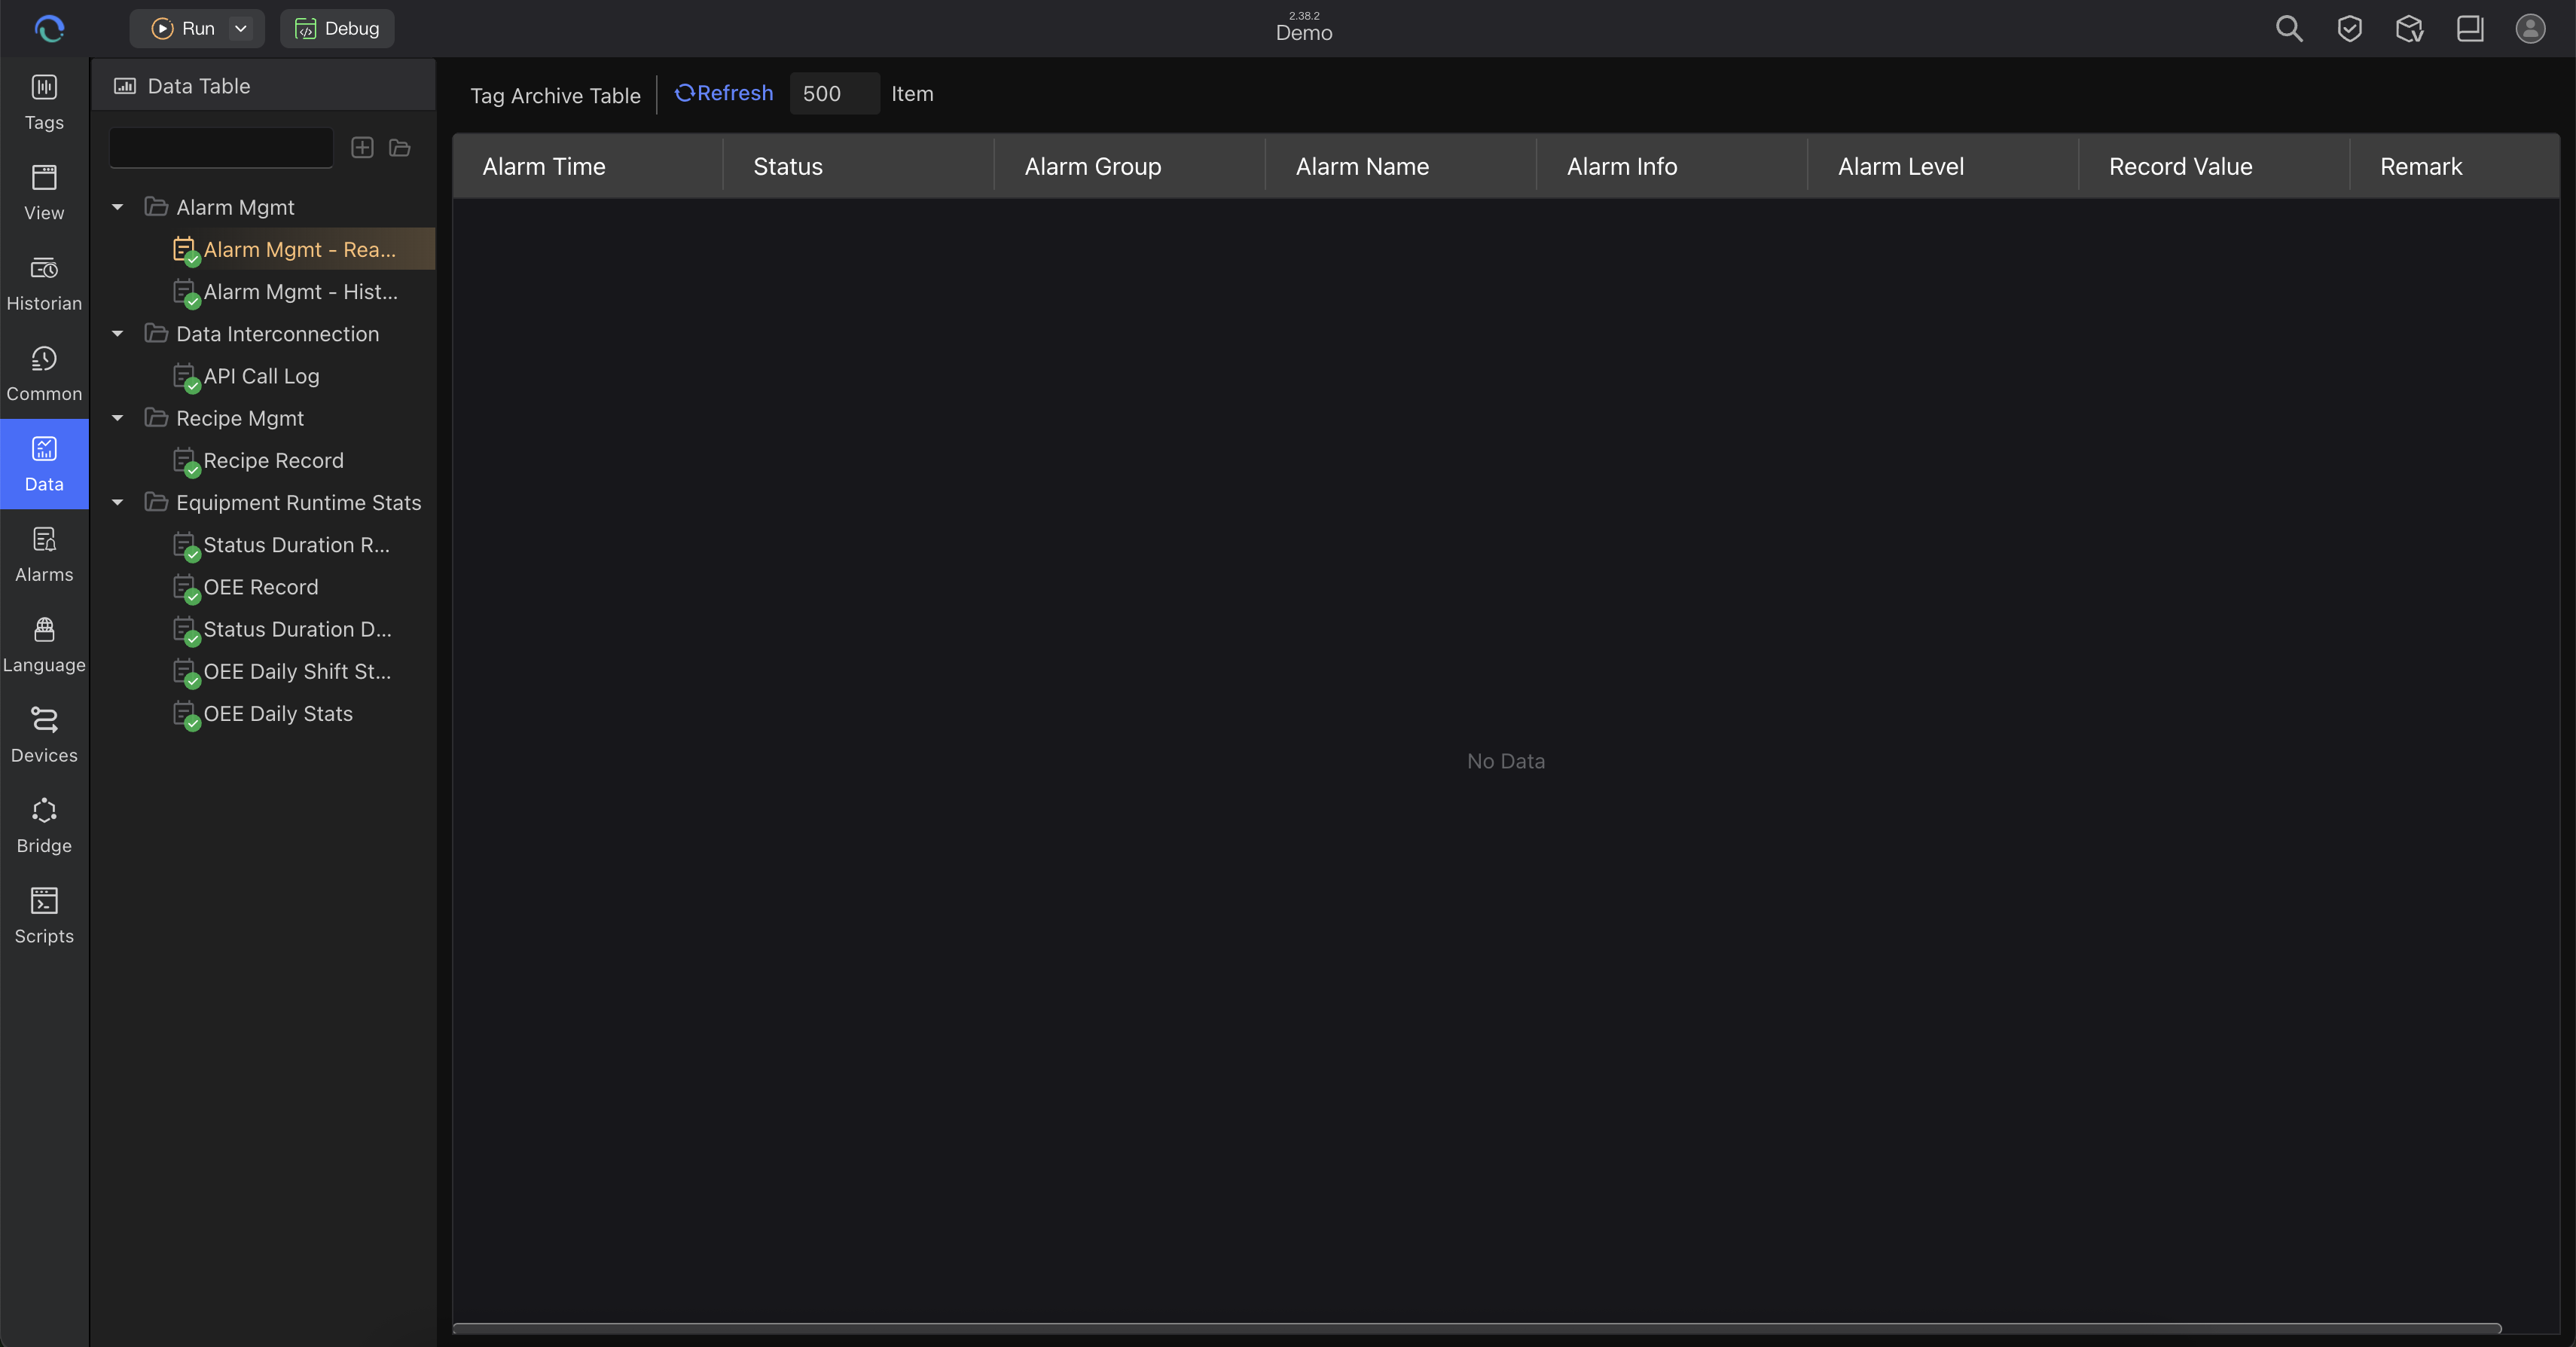Image resolution: width=2576 pixels, height=1347 pixels.
Task: Open the Tags panel in sidebar
Action: 44,100
